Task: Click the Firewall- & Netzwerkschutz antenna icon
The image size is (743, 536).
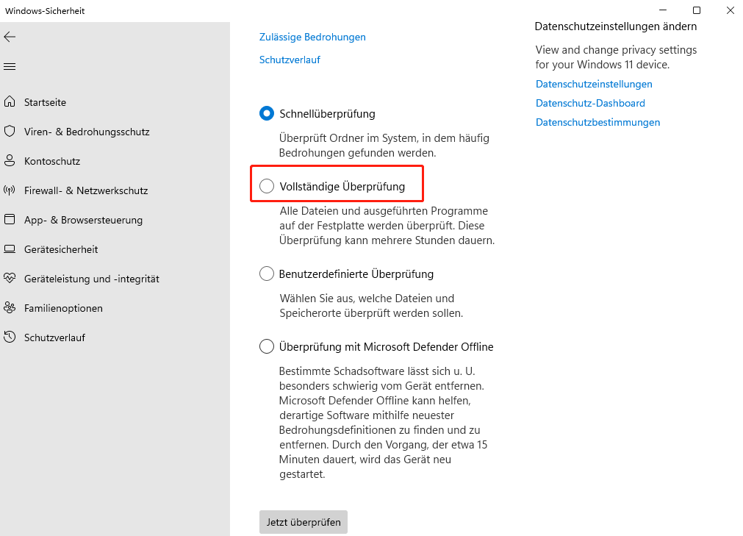Action: (10, 190)
